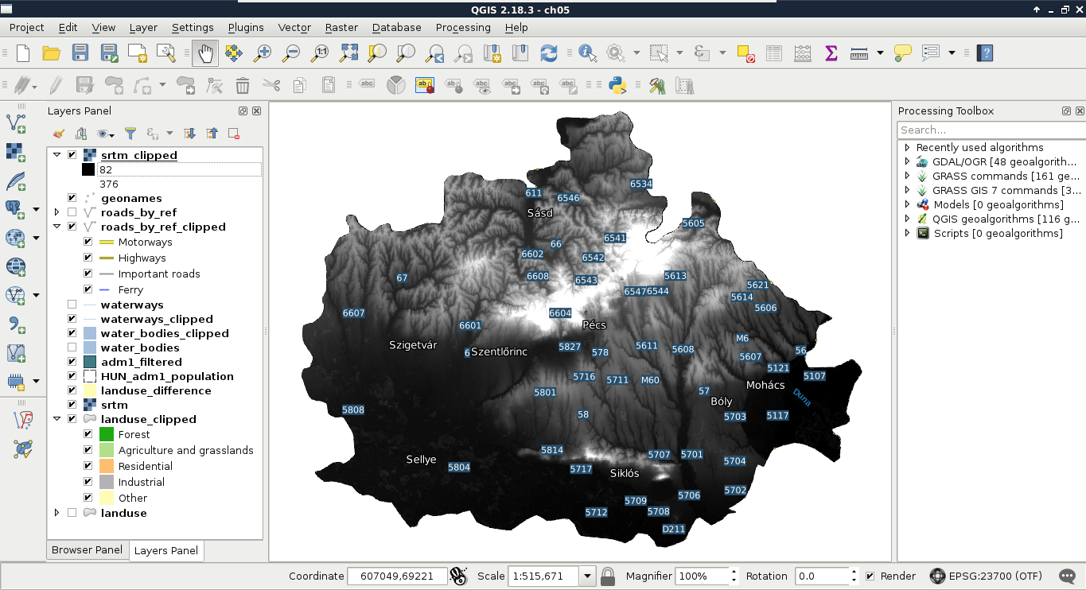Expand the GDAL/OGR geoalgorithms group

tap(907, 161)
